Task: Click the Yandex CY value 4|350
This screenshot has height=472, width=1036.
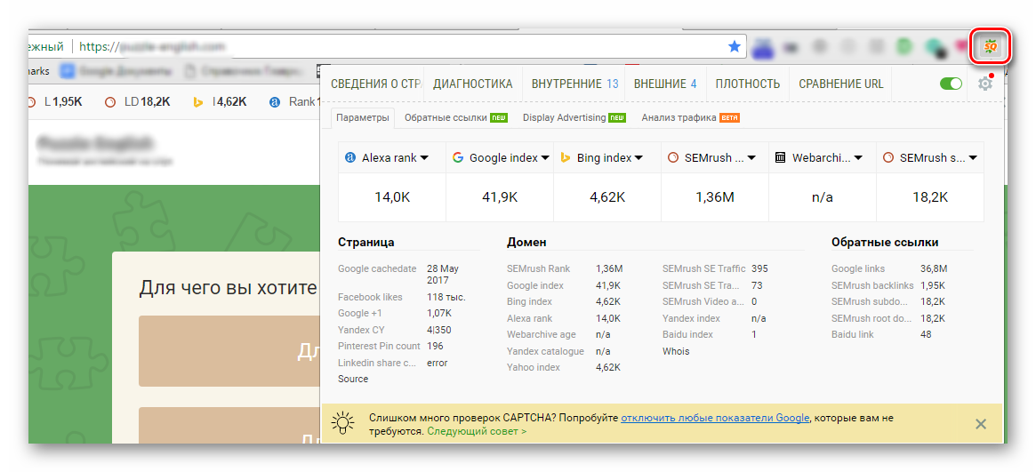Action: pyautogui.click(x=438, y=330)
